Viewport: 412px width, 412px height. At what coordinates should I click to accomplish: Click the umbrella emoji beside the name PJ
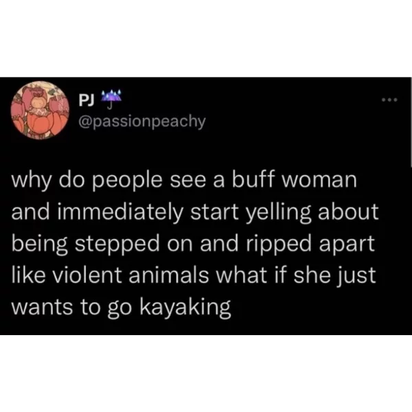click(x=111, y=100)
